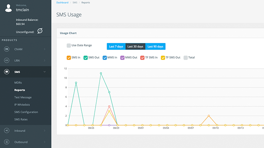
Task: Click the 08/26 axis date label
Action: click(91, 128)
